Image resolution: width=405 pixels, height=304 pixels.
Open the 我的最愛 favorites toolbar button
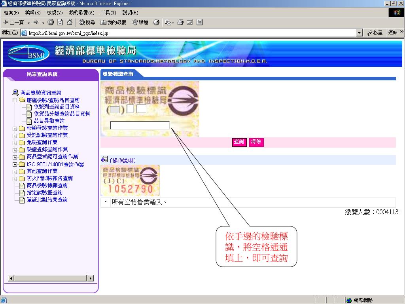[114, 23]
